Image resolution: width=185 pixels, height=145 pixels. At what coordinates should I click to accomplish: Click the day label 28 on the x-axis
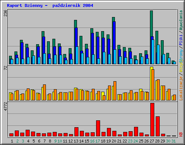[x=157, y=141]
